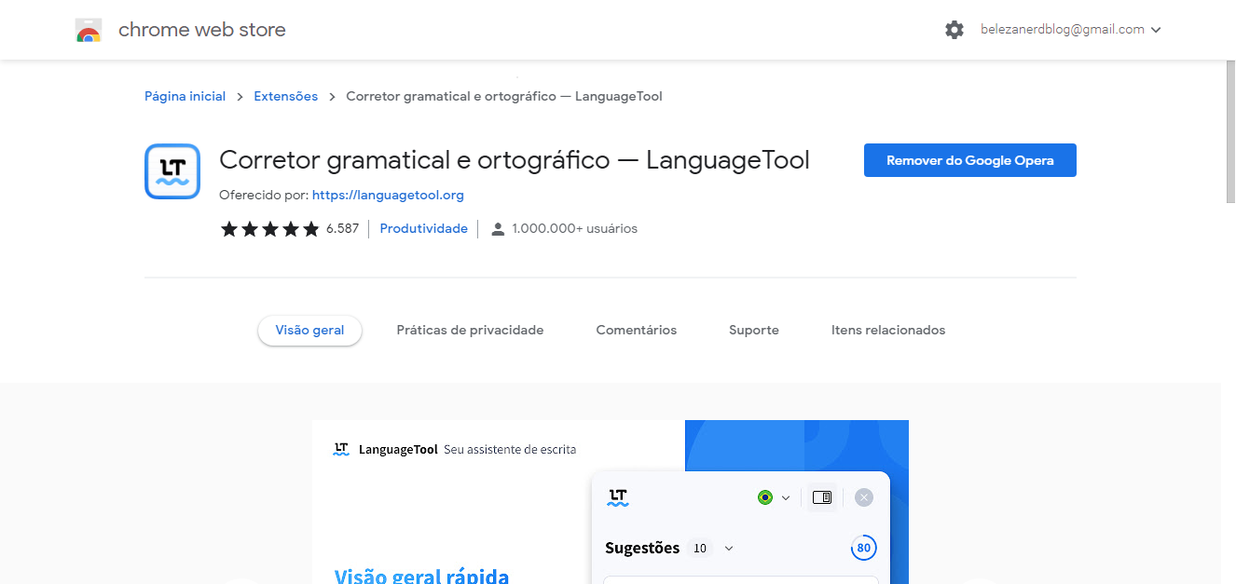This screenshot has width=1236, height=584.
Task: Click the Remover do Google Opera button
Action: pyautogui.click(x=970, y=160)
